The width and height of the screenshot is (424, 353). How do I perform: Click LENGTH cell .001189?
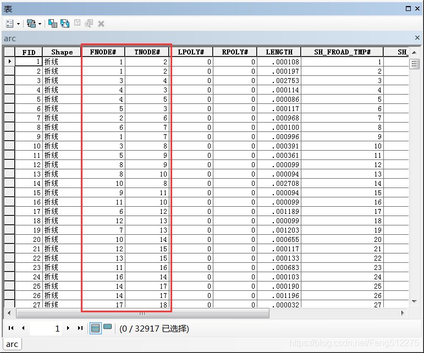click(279, 212)
